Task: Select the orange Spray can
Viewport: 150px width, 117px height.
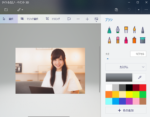Action: [134, 40]
